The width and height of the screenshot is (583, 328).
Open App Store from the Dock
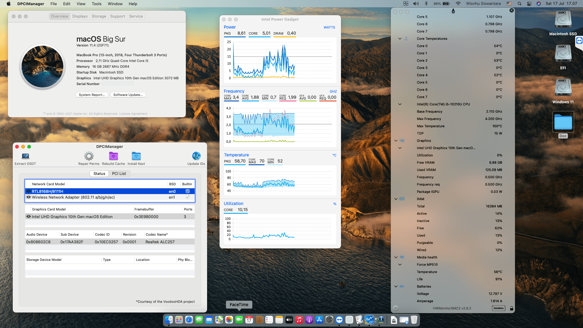[319, 320]
